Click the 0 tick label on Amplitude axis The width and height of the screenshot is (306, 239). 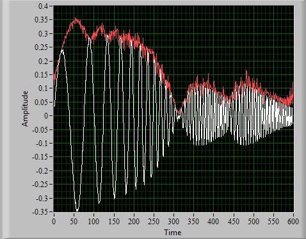46,116
